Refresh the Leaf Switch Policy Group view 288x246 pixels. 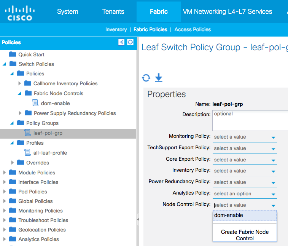click(146, 78)
